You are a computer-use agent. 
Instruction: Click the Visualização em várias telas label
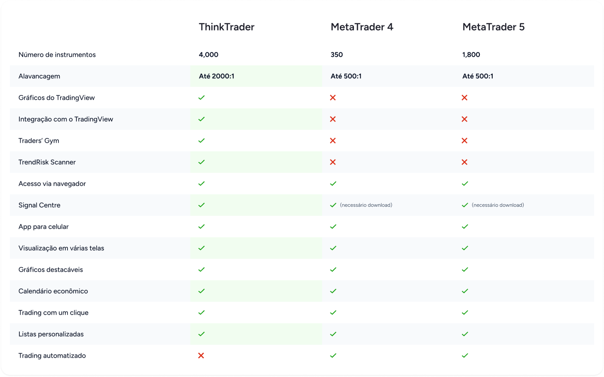[61, 248]
